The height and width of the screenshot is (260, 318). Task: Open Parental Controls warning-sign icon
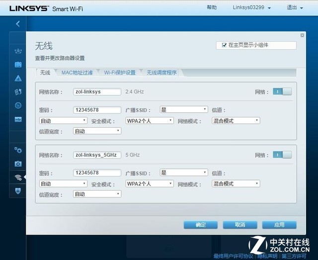(x=18, y=79)
